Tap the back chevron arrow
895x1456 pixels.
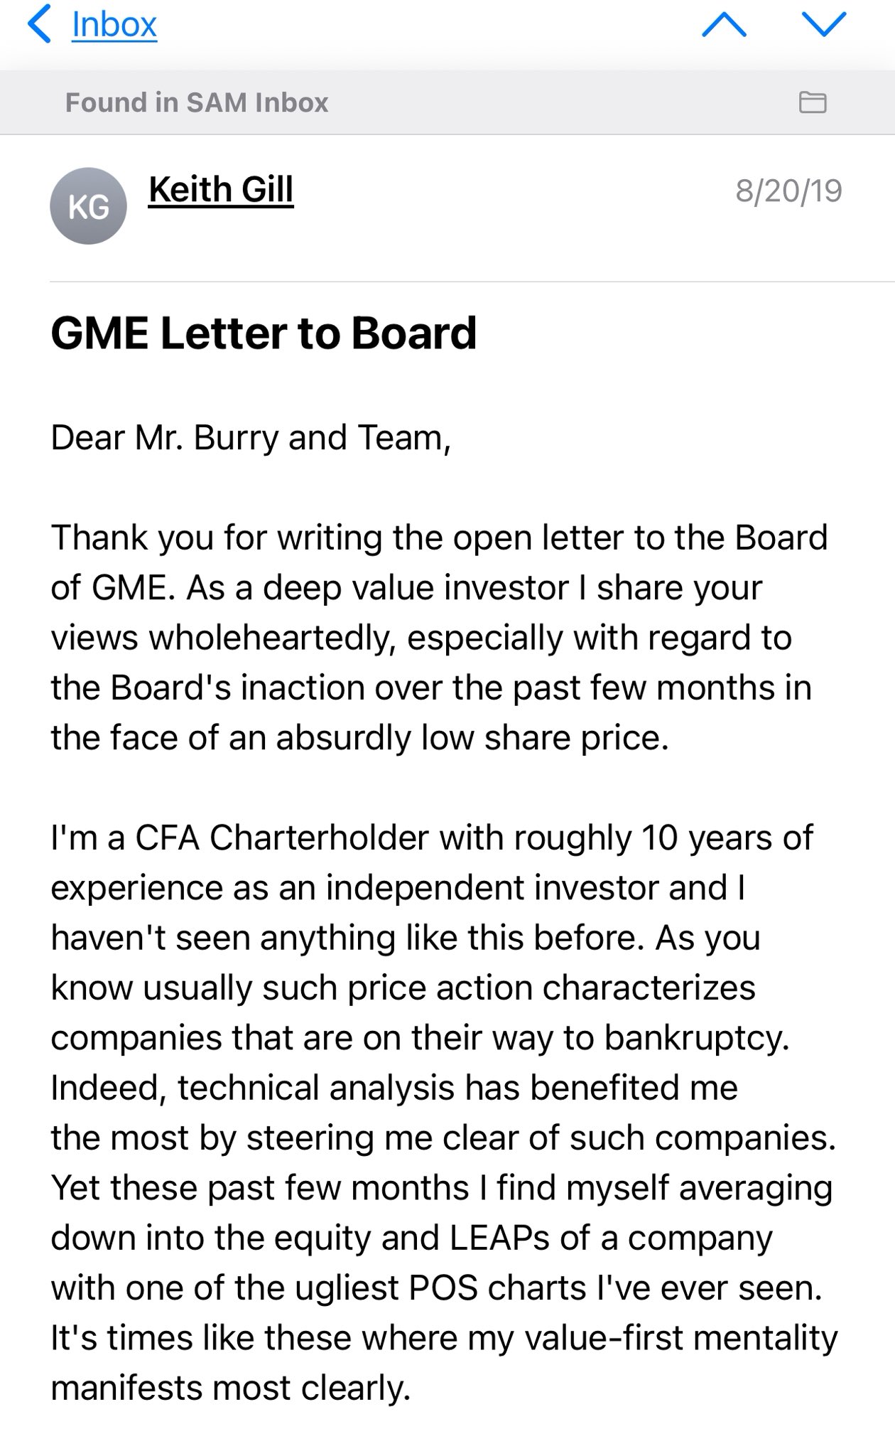point(39,24)
